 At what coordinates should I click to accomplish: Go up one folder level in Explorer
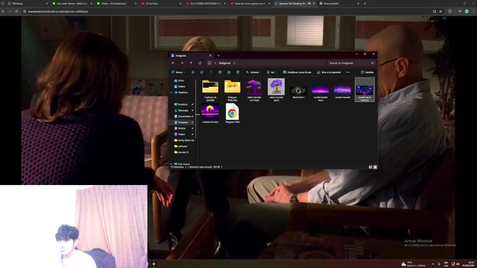pos(191,63)
